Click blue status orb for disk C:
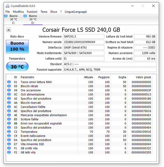Screen dimensions: 164x167 click(6, 16)
